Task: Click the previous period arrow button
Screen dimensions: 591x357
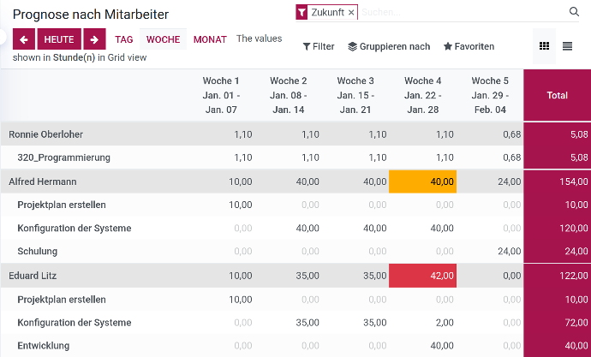Action: [x=24, y=39]
